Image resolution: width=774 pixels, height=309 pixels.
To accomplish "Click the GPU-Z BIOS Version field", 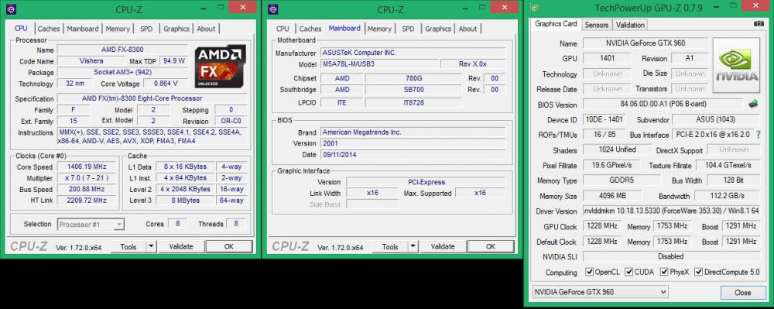I will tap(663, 104).
